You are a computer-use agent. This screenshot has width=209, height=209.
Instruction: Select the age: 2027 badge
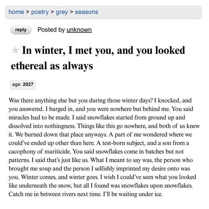coord(23,84)
